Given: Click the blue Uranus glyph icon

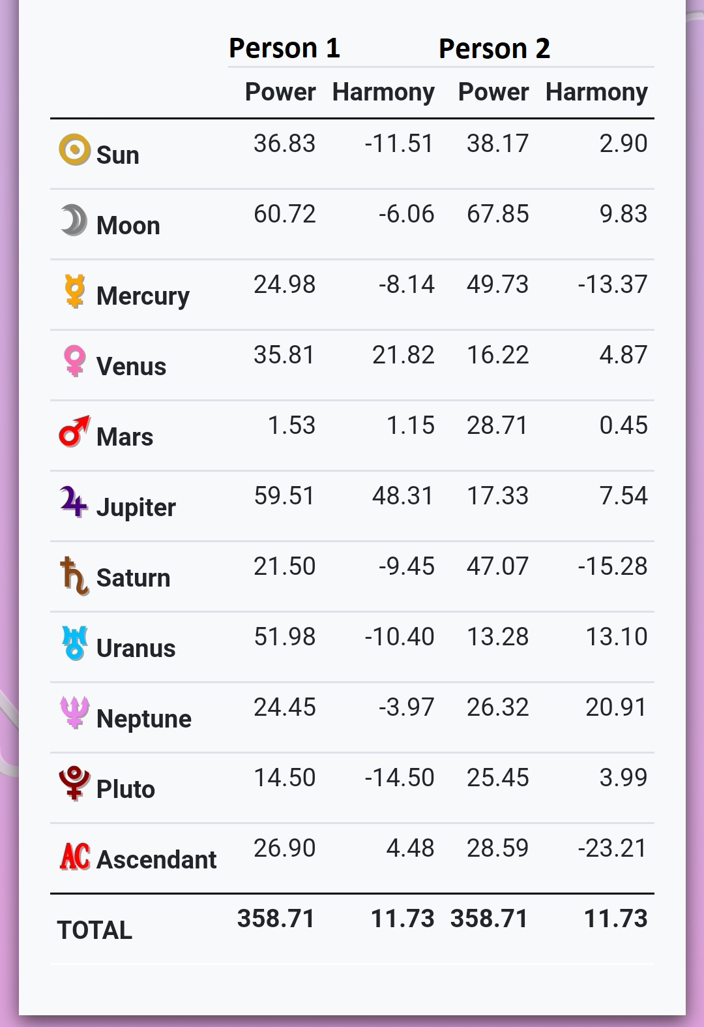Looking at the screenshot, I should coord(74,643).
